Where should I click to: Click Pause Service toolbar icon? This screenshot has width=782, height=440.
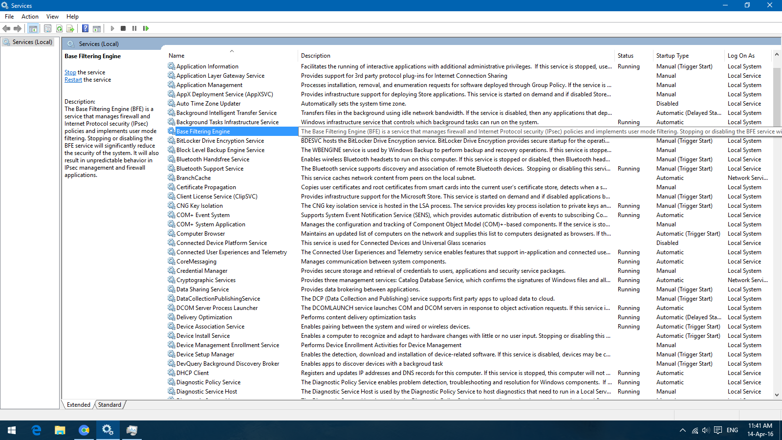(134, 28)
